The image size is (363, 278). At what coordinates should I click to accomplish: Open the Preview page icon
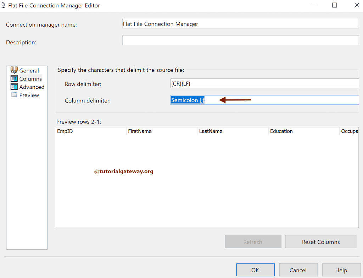point(15,95)
